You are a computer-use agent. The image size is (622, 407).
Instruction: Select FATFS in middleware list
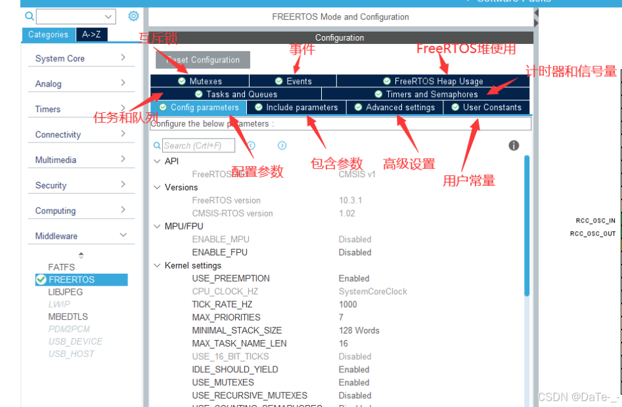tap(62, 267)
